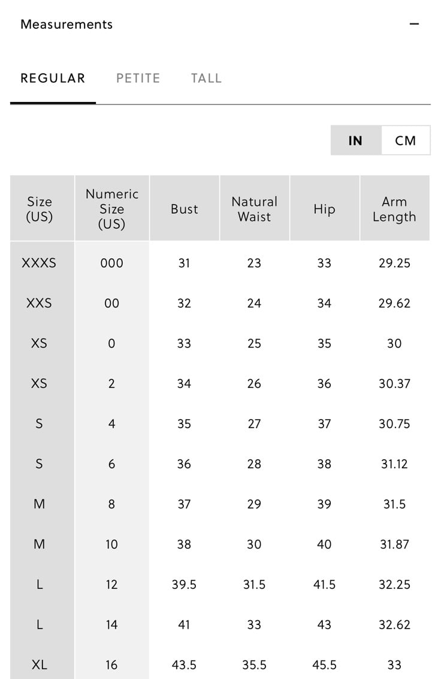Click the Hip column header

[324, 208]
